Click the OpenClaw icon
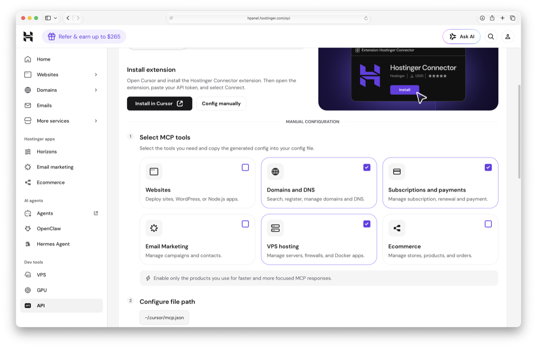The height and width of the screenshot is (348, 537). (x=28, y=229)
